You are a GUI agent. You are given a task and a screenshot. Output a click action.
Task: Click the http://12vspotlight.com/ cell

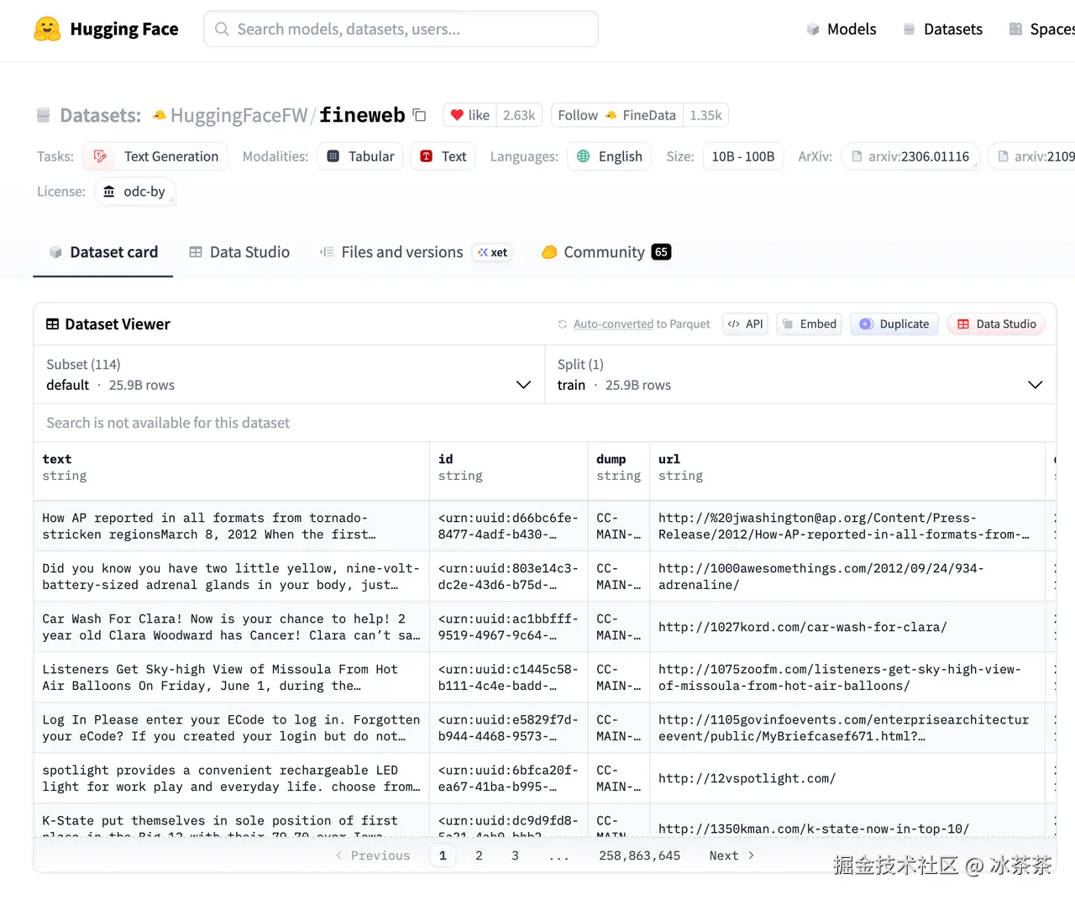(847, 778)
